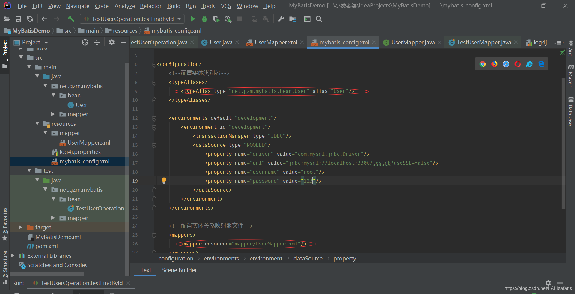Click the profiler run icon

[x=228, y=19]
